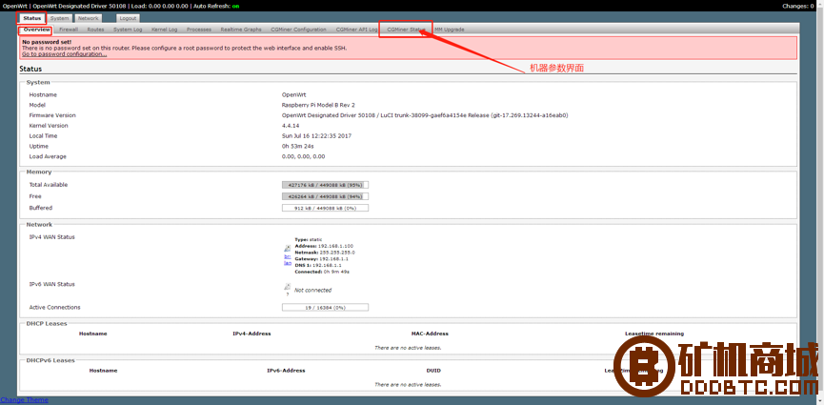Open the Network main tab
The width and height of the screenshot is (824, 405).
89,18
